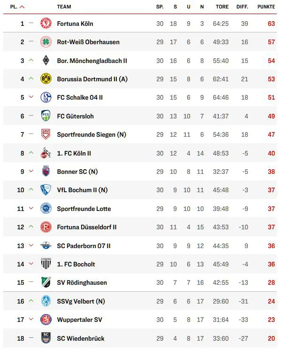Screen dimensions: 282x351
Task: Open the SC Paderborn 07 II link
Action: [x=84, y=246]
